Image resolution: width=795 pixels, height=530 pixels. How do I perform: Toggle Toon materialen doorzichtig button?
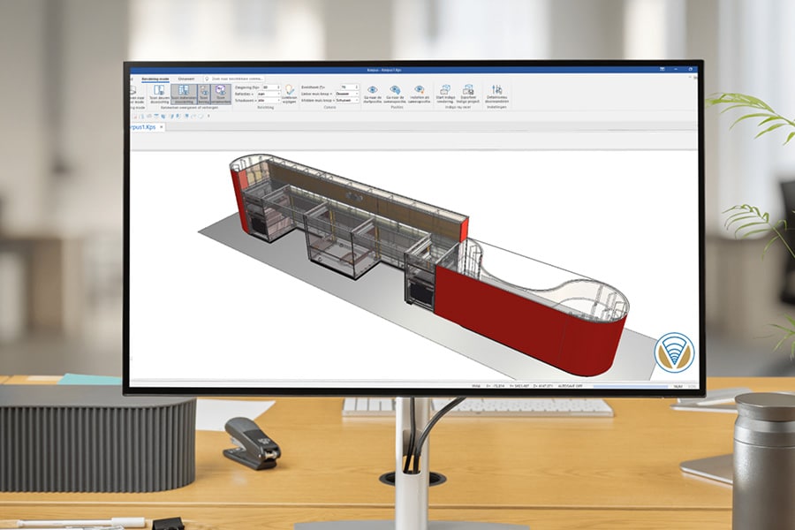(184, 95)
